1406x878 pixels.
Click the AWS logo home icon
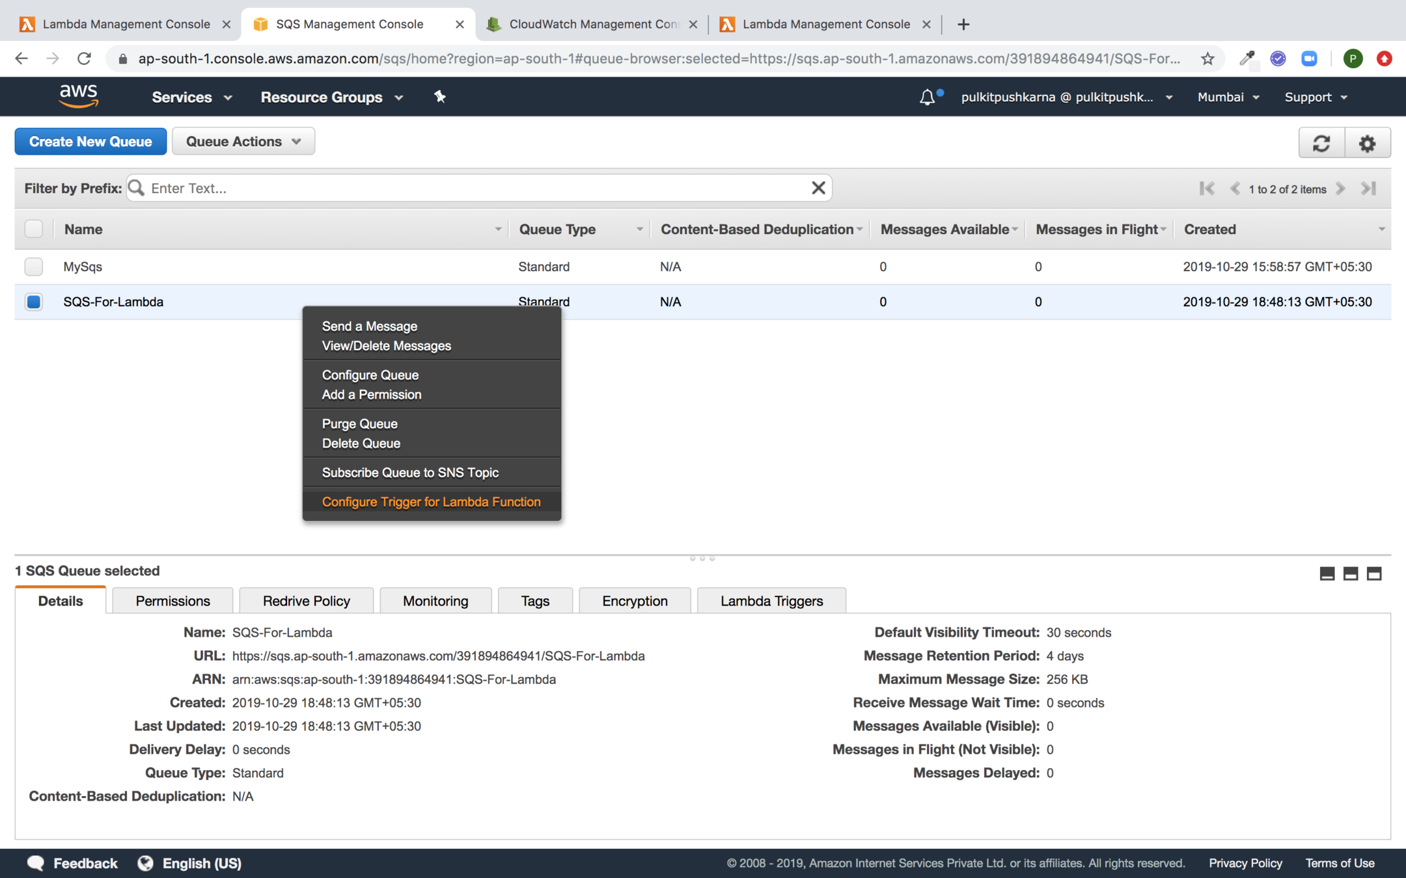coord(79,96)
